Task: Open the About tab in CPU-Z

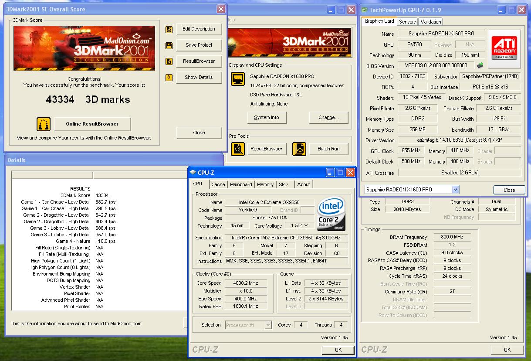Action: [x=304, y=185]
